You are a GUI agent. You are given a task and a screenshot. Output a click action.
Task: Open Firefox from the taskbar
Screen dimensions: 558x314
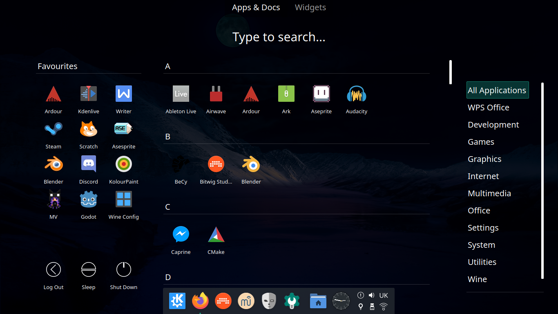(200, 301)
